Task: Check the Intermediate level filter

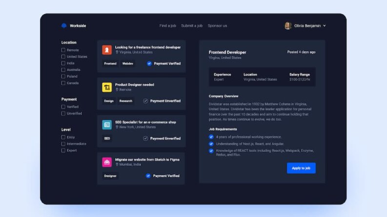Action: point(63,144)
